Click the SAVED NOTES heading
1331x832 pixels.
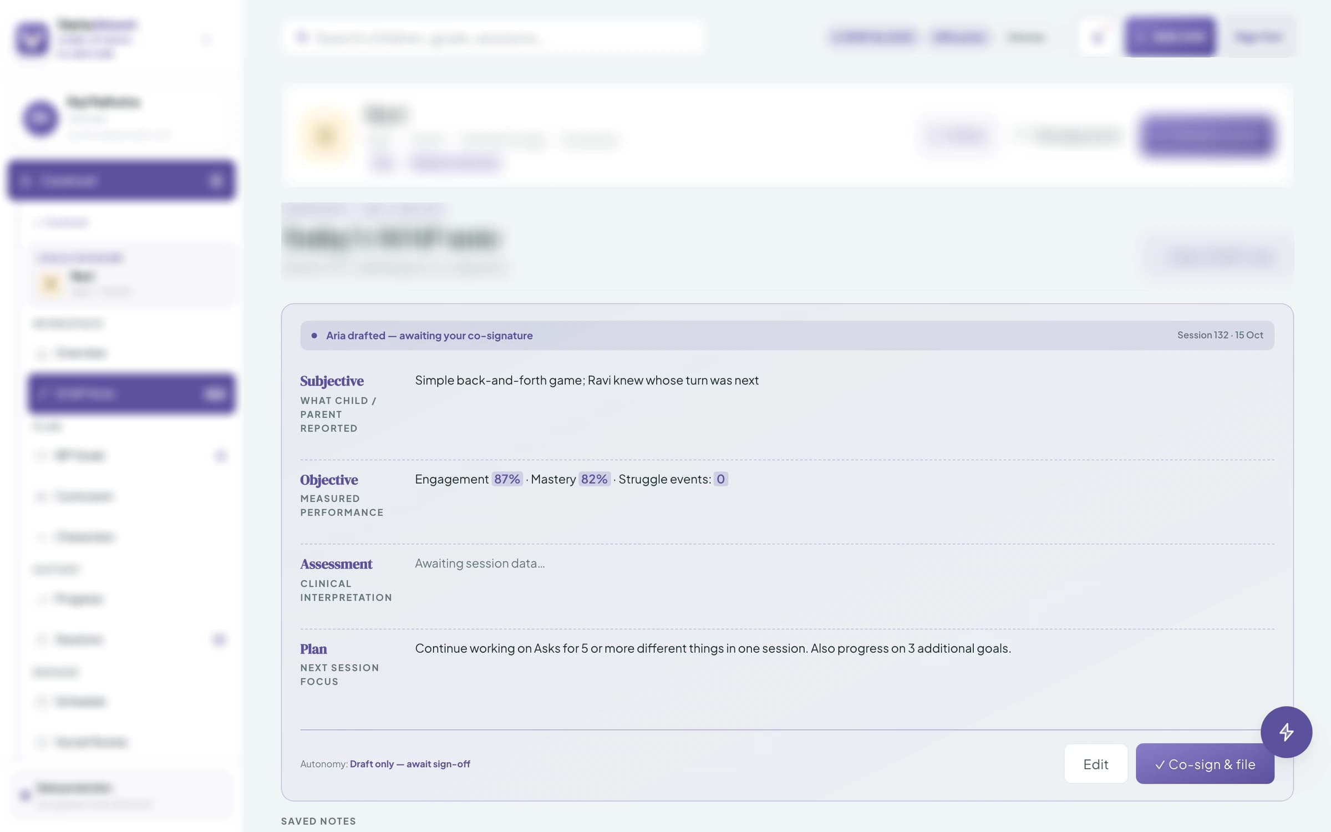318,821
